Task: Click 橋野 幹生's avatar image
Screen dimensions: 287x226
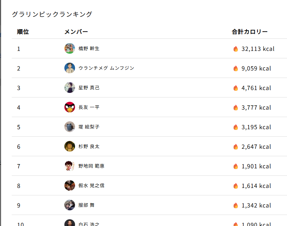Action: pyautogui.click(x=70, y=48)
